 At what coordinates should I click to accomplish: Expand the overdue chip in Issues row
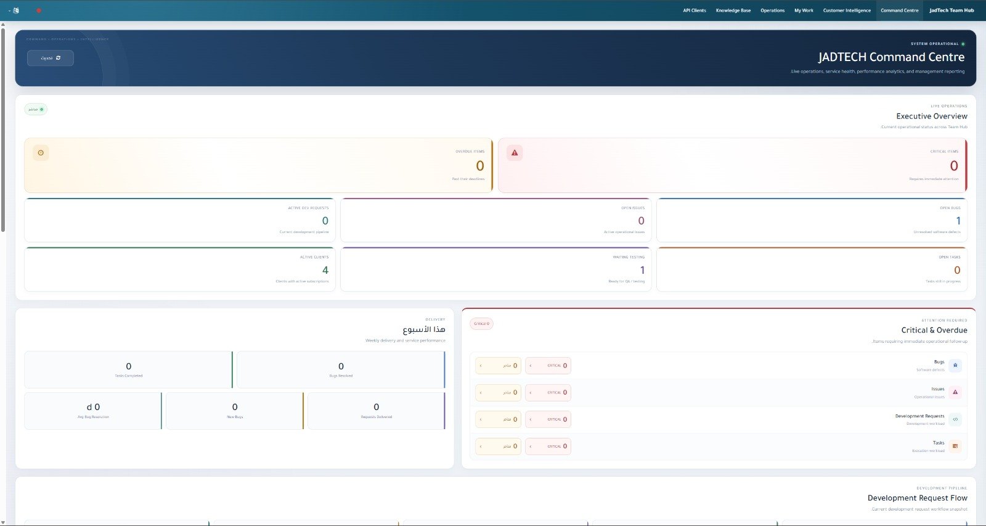pos(498,392)
